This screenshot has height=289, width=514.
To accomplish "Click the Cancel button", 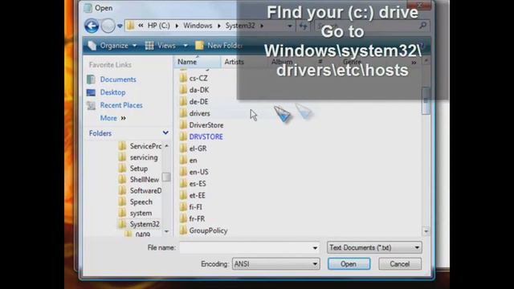I will [400, 264].
